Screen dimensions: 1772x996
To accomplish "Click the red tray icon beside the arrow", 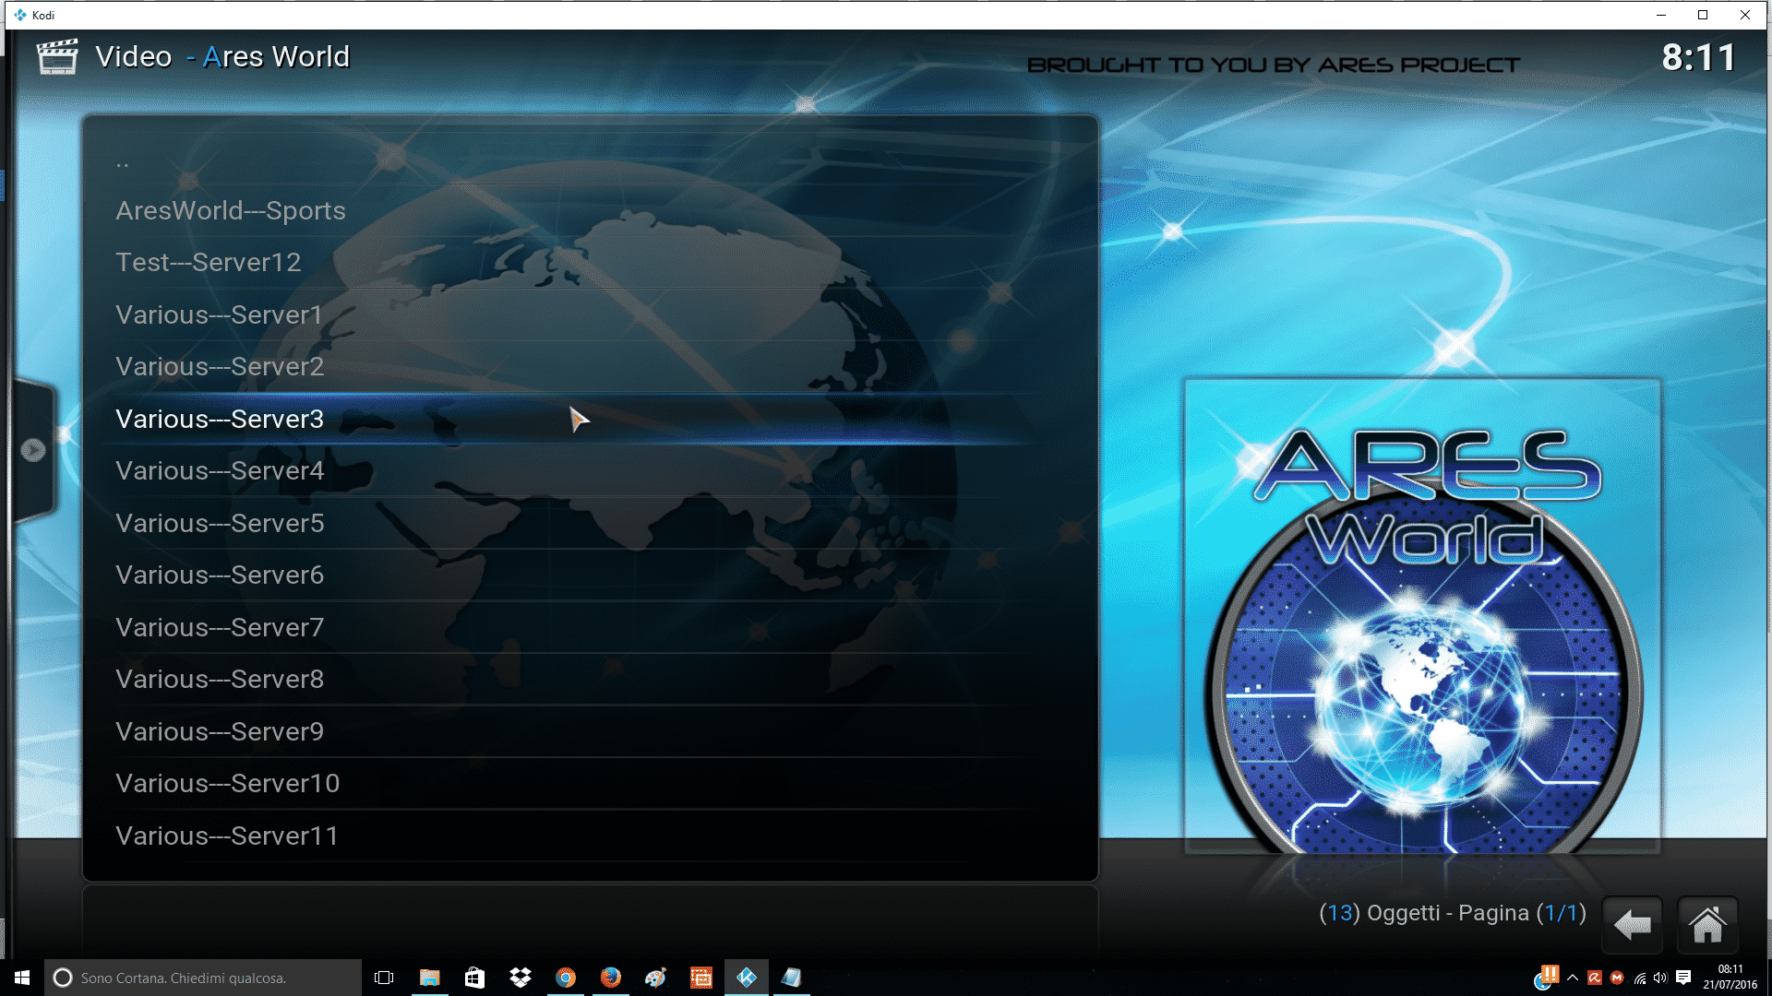I will (1595, 978).
